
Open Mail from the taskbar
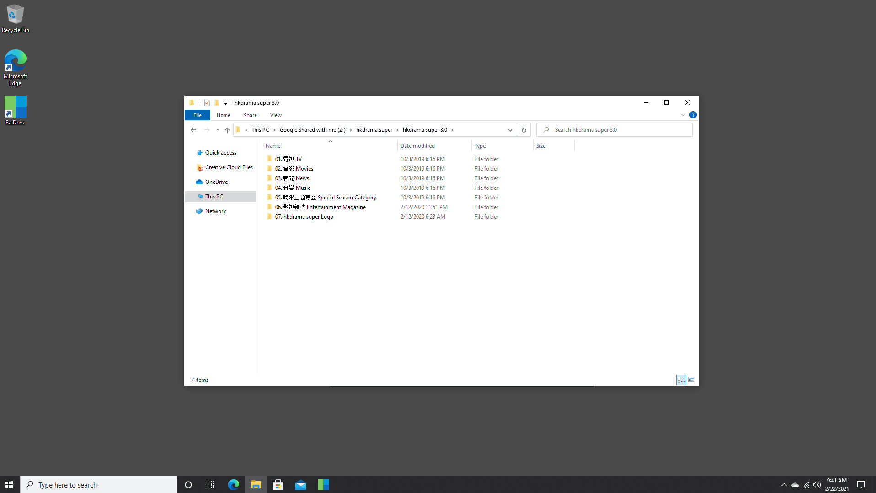300,484
